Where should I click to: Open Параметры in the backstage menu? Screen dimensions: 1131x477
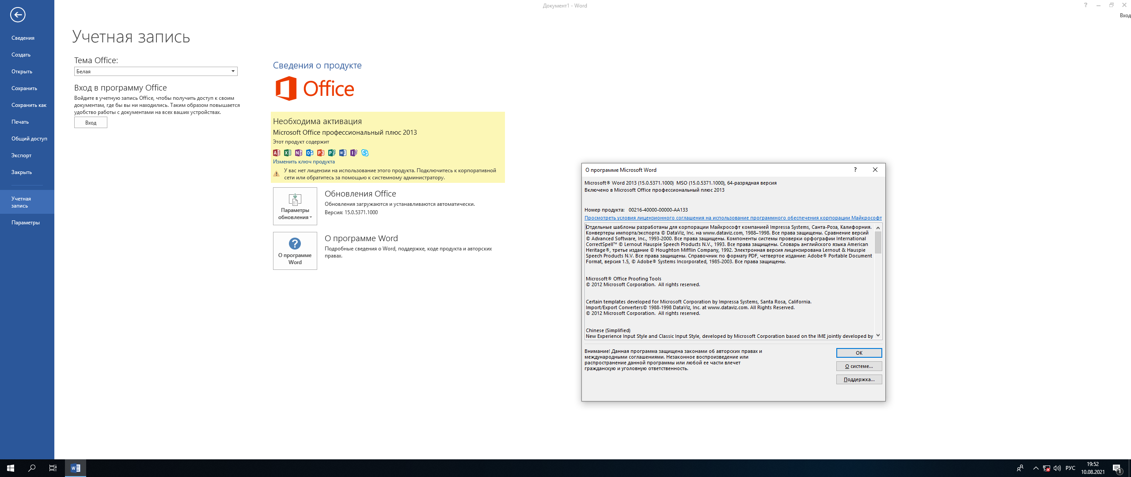tap(27, 223)
